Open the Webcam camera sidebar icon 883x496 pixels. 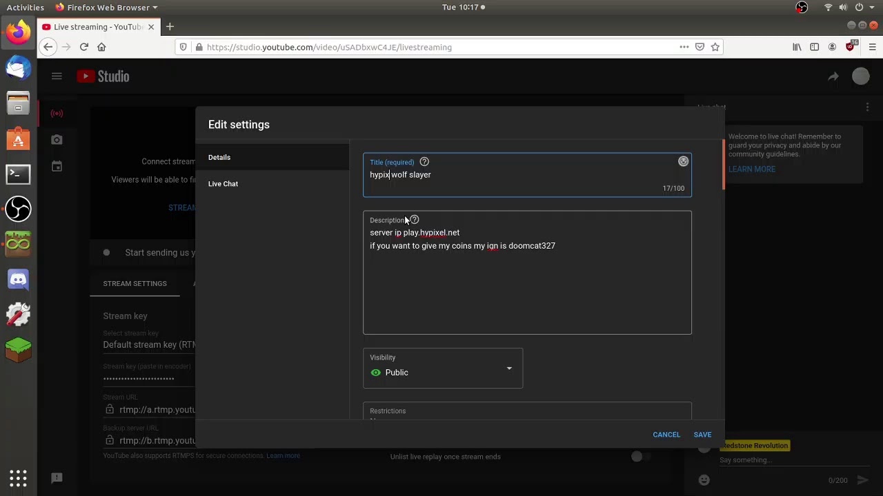57,140
